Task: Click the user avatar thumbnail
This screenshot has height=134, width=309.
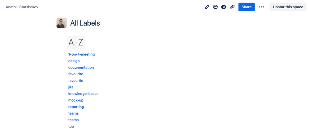Action: [62, 23]
